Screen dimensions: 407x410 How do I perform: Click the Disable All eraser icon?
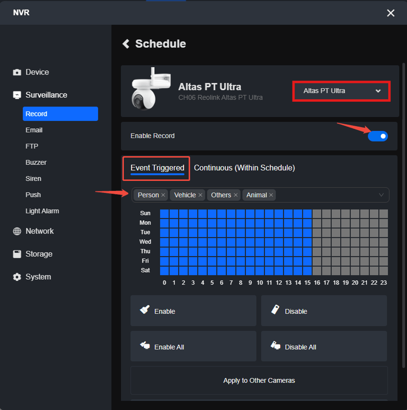[x=275, y=345]
